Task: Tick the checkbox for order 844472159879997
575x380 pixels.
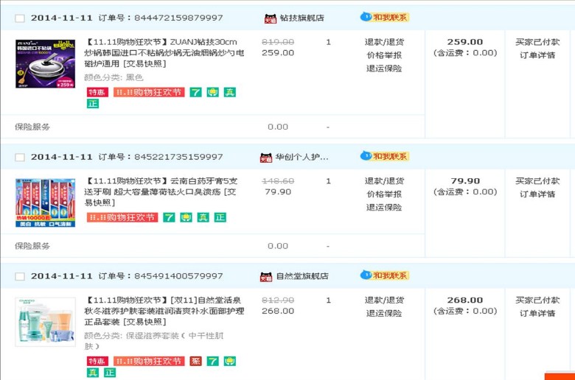Action: (20, 18)
